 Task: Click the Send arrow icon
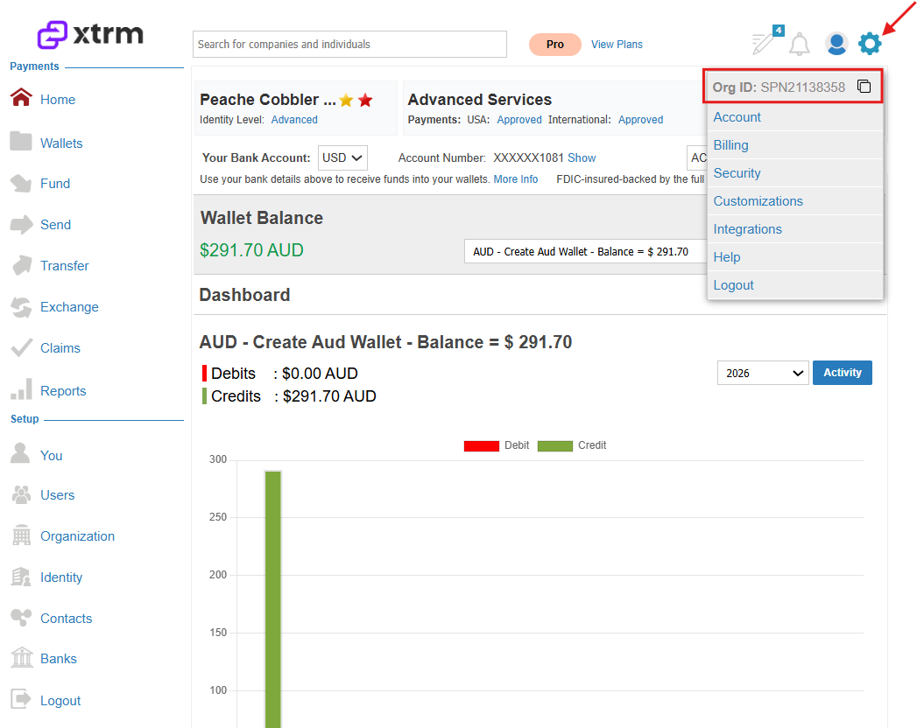pos(21,224)
